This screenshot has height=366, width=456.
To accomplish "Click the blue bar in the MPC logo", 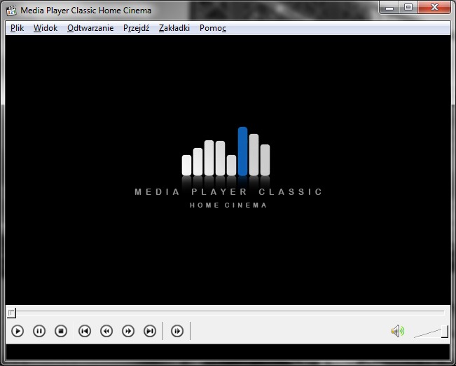I will pyautogui.click(x=242, y=151).
